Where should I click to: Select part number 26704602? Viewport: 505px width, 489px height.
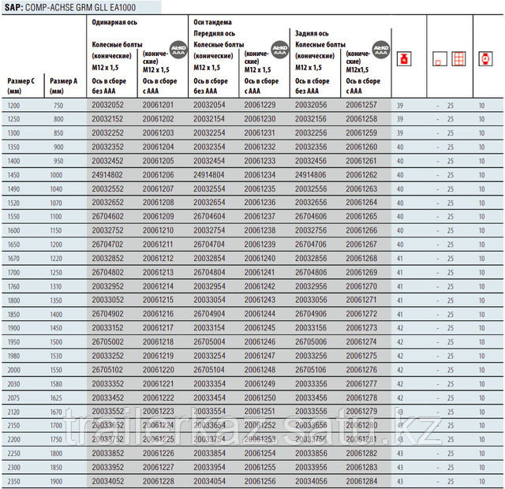point(107,216)
